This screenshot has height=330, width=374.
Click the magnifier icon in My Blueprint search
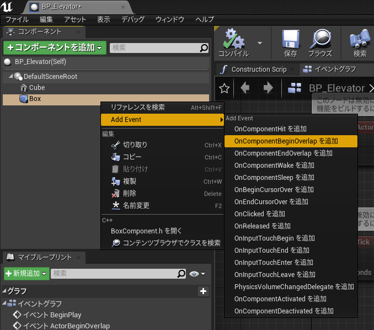(181, 274)
